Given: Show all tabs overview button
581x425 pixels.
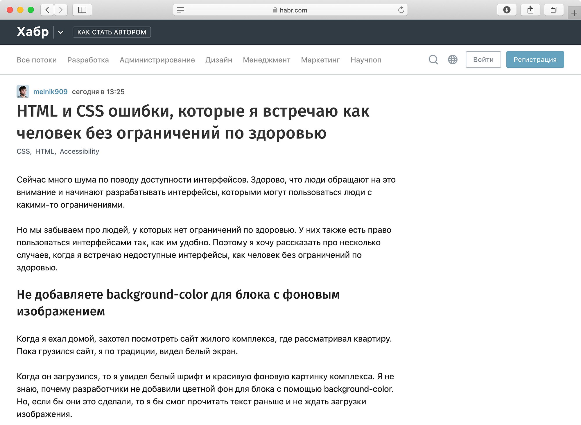Looking at the screenshot, I should tap(554, 10).
